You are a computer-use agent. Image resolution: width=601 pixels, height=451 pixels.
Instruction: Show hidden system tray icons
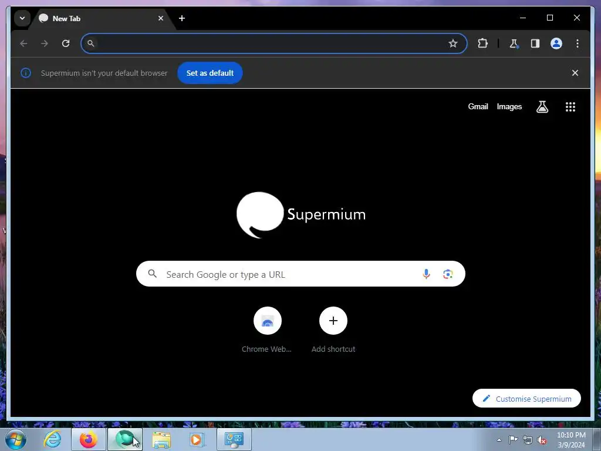click(x=499, y=440)
